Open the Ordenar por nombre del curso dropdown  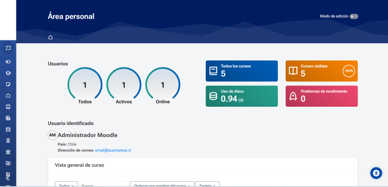click(162, 184)
